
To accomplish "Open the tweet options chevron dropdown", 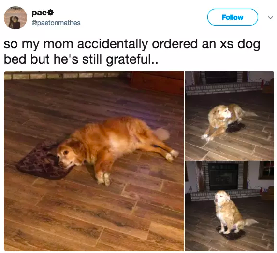I will tap(270, 18).
